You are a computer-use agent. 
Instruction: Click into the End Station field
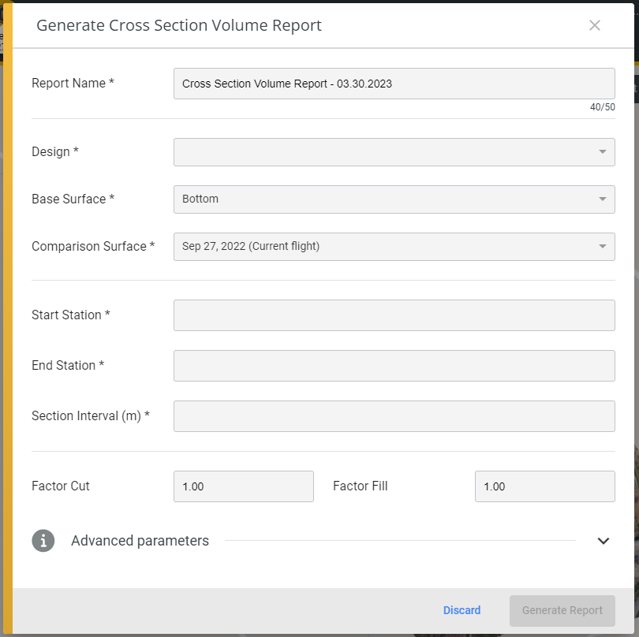(394, 366)
